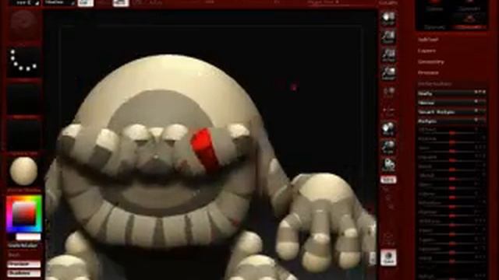Click the Mirror deformation button
The image size is (499, 280).
tap(446, 103)
